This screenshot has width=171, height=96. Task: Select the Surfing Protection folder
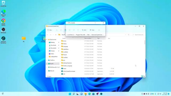click(67, 63)
